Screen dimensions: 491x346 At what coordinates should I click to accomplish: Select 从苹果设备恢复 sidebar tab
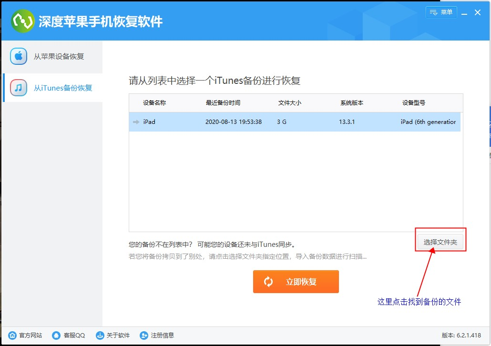52,57
